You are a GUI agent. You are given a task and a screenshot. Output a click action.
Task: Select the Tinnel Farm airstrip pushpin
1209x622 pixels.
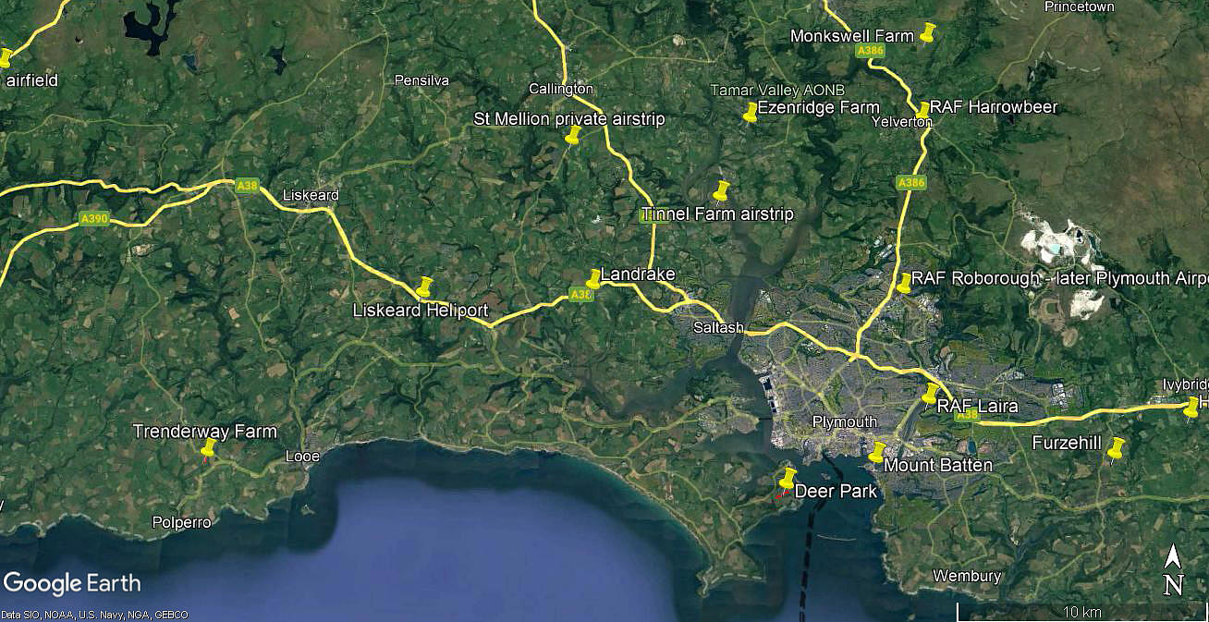pyautogui.click(x=721, y=191)
